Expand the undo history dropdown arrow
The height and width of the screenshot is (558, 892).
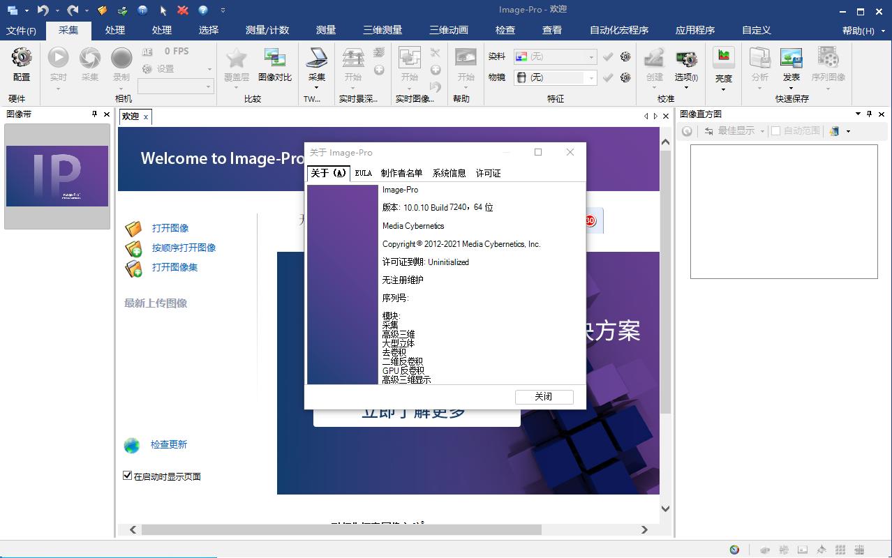(x=57, y=10)
